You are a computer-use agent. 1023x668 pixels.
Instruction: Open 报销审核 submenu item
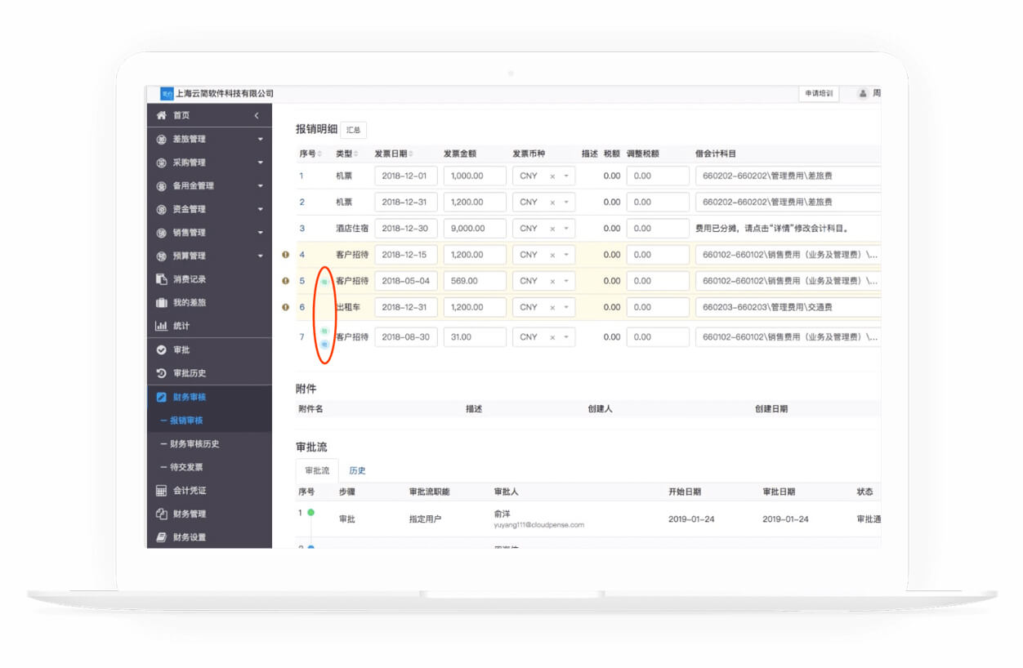[x=186, y=421]
